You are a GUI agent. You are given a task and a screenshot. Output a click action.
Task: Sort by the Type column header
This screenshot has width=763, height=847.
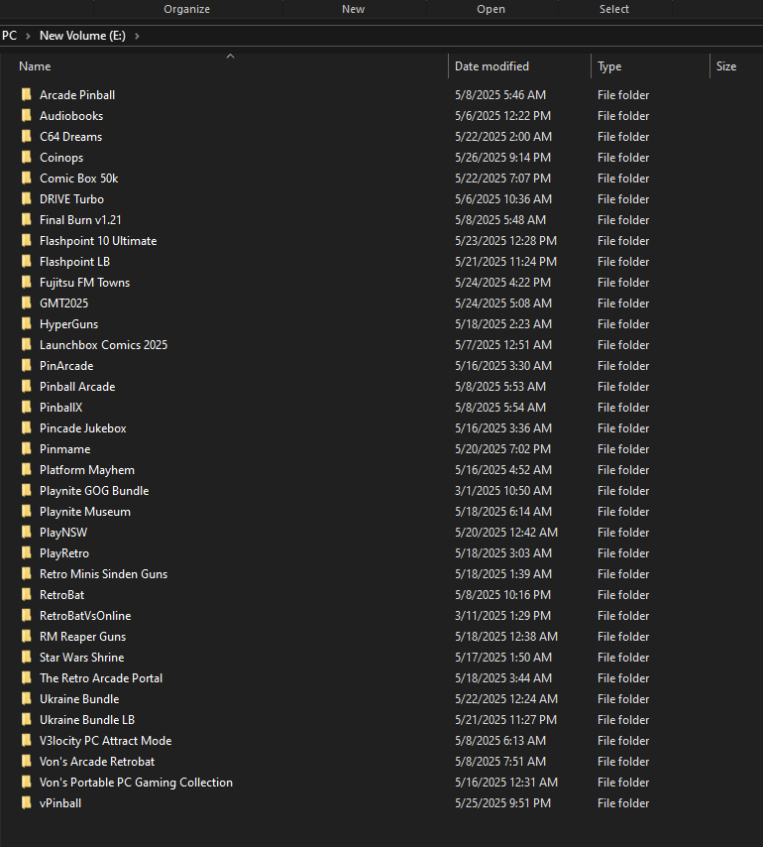click(609, 66)
